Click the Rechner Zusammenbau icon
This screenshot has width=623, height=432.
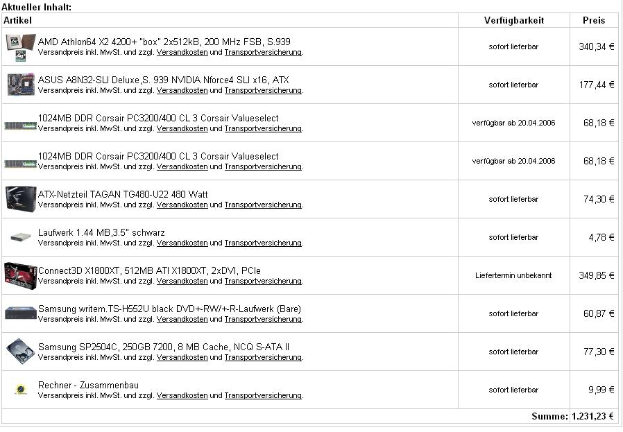point(21,389)
